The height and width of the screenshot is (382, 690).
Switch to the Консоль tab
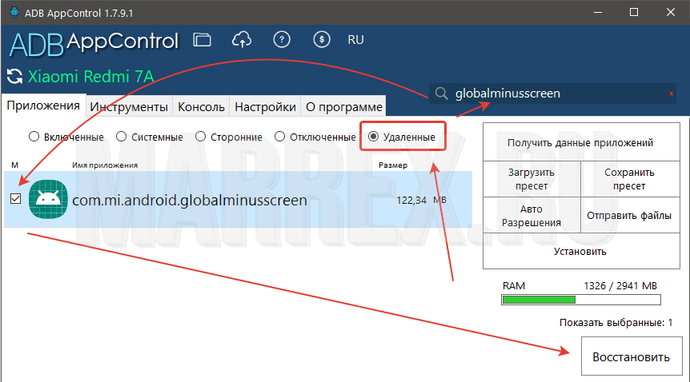click(201, 107)
